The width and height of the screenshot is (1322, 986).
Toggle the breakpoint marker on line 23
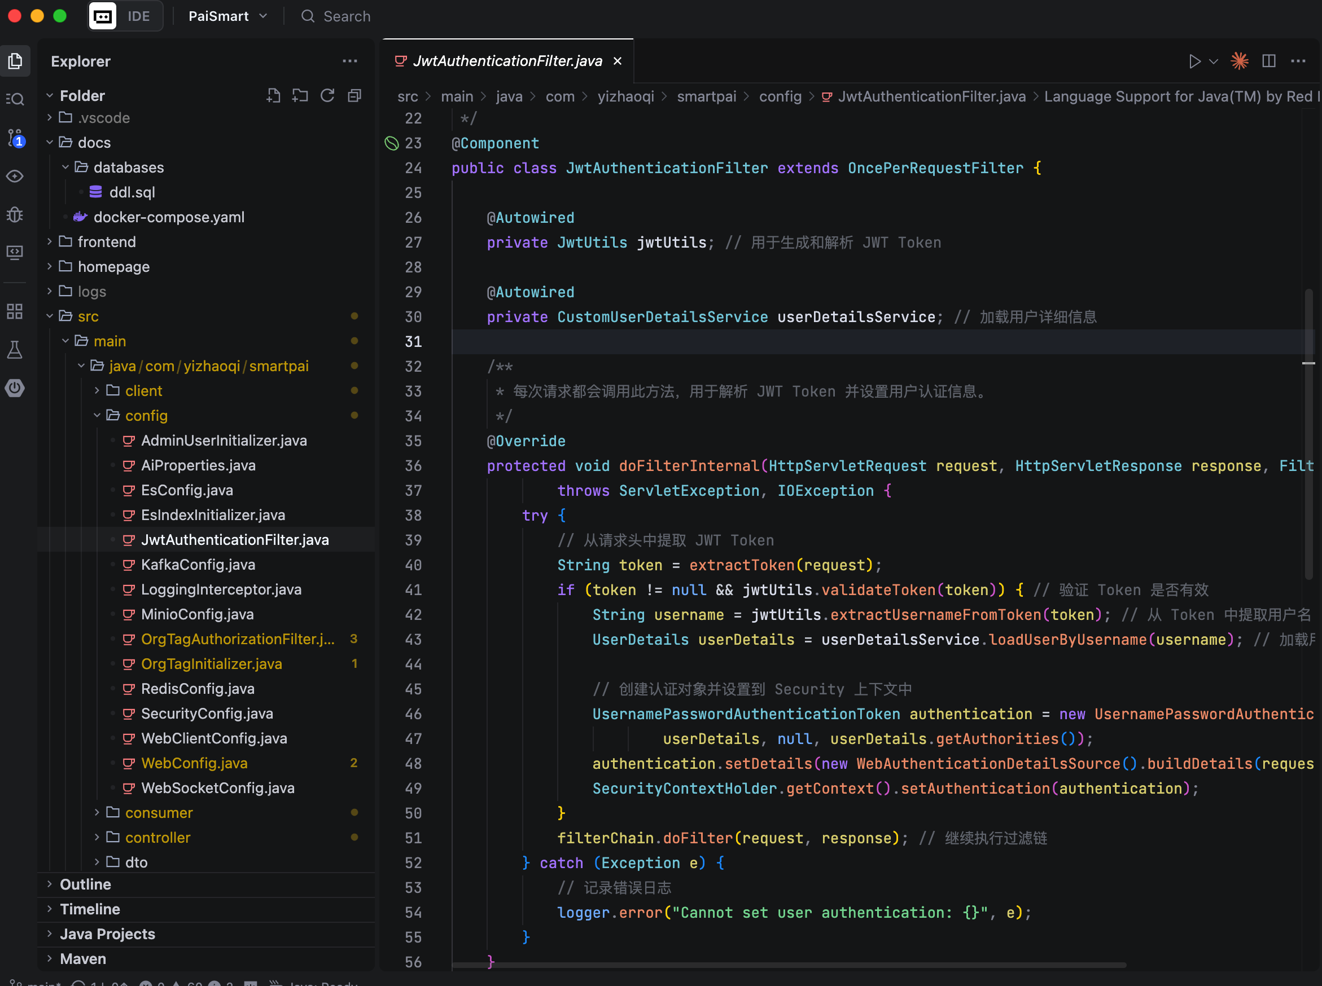[392, 143]
